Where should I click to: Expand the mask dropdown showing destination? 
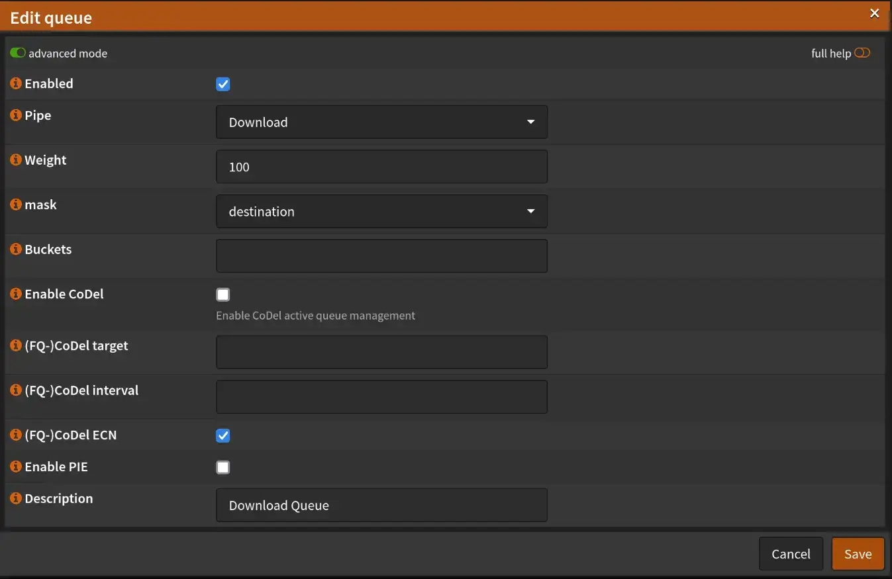click(381, 212)
